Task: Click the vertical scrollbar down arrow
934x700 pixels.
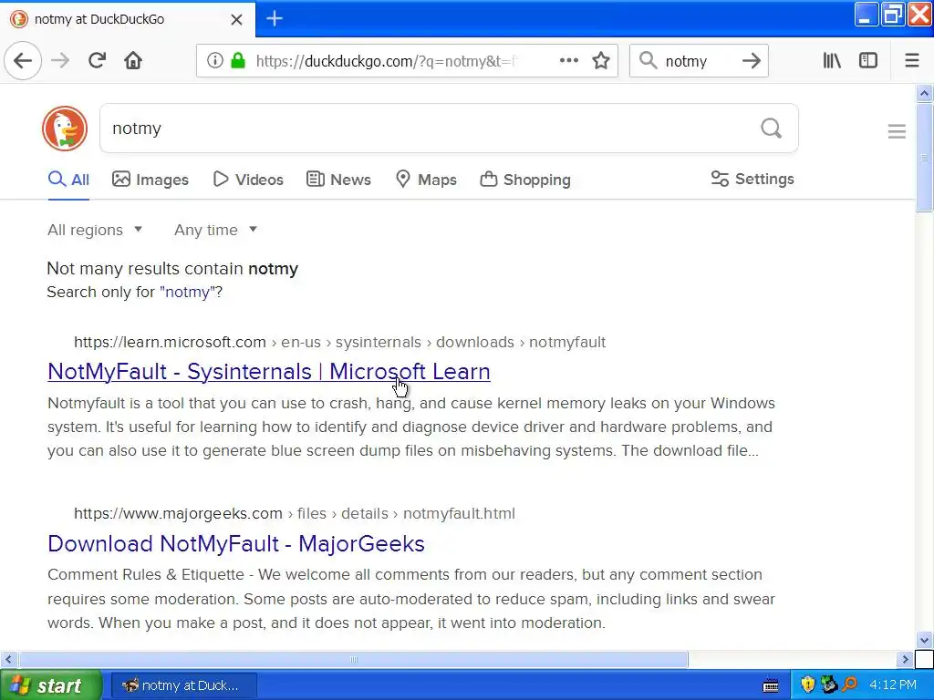Action: pos(924,641)
